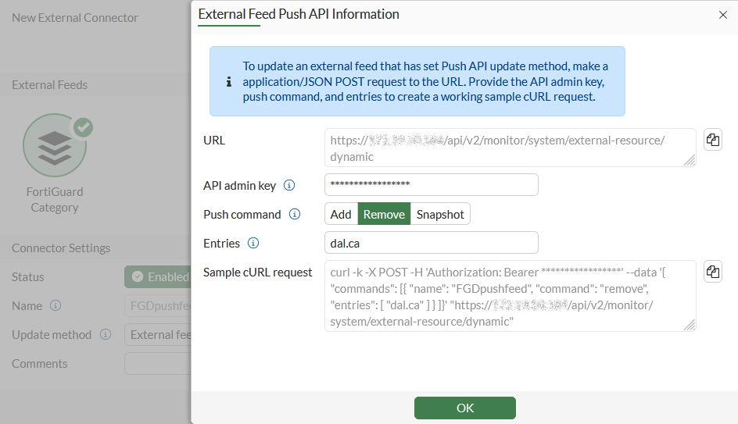Click info icon beside Push command

point(295,214)
